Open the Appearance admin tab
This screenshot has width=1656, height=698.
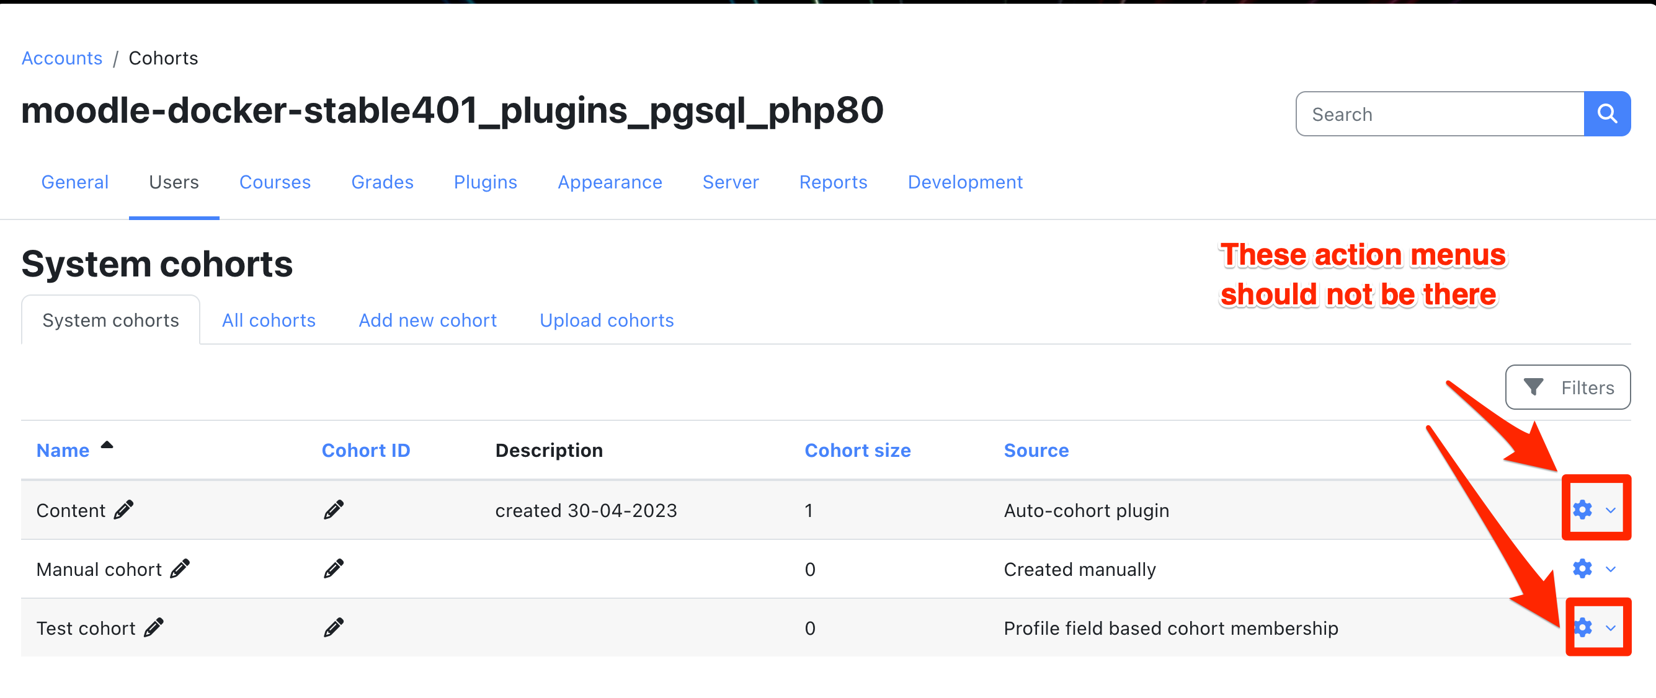pos(610,182)
